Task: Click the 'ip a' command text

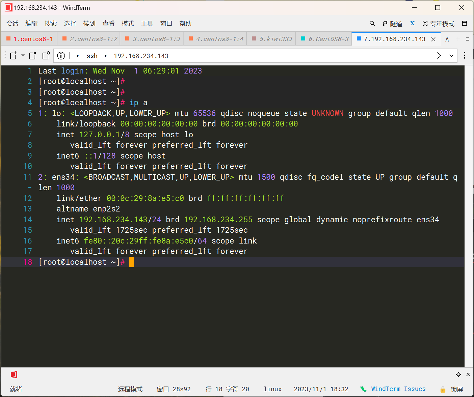Action: pos(138,103)
